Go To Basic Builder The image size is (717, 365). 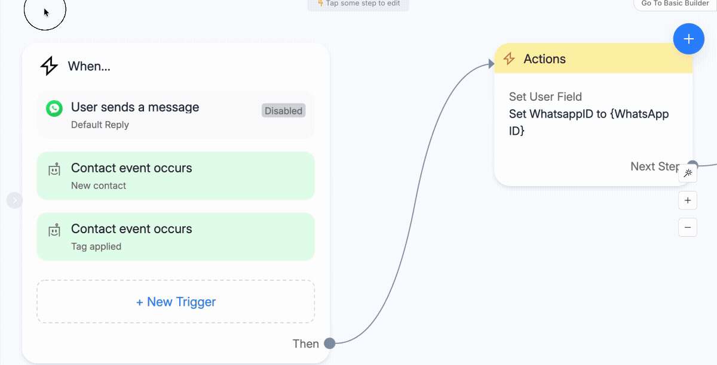tap(675, 4)
